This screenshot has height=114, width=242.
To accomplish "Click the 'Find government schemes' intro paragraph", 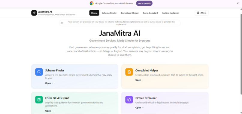I will [x=119, y=51].
